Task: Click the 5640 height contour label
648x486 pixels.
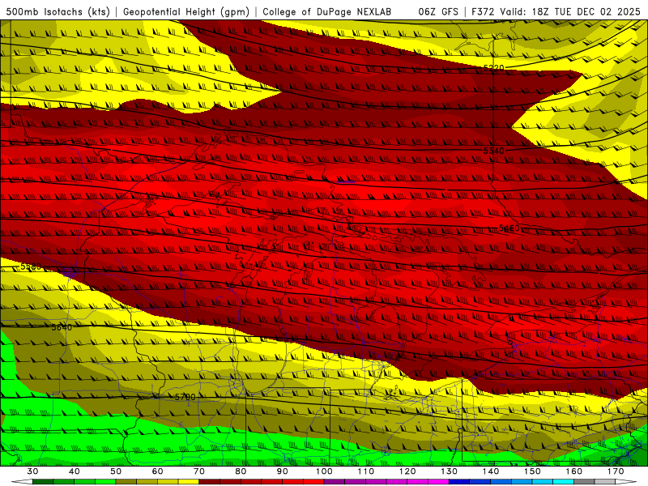Action: [62, 327]
